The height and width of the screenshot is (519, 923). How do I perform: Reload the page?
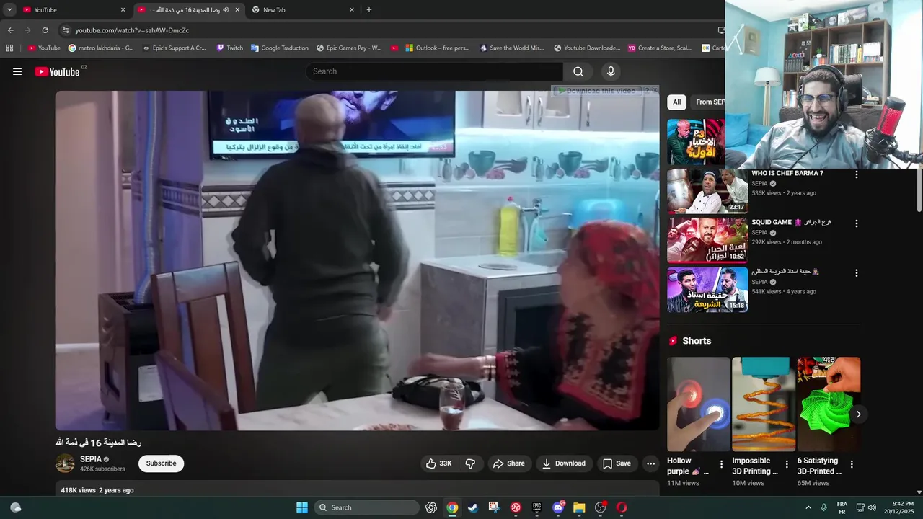[45, 30]
